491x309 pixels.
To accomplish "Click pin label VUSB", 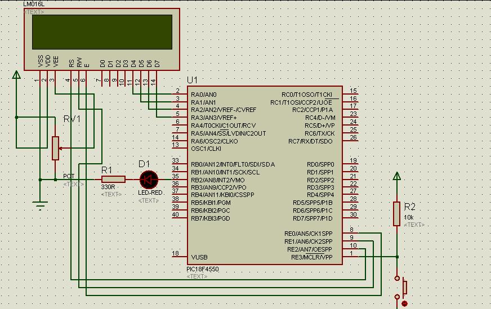I will coord(199,257).
